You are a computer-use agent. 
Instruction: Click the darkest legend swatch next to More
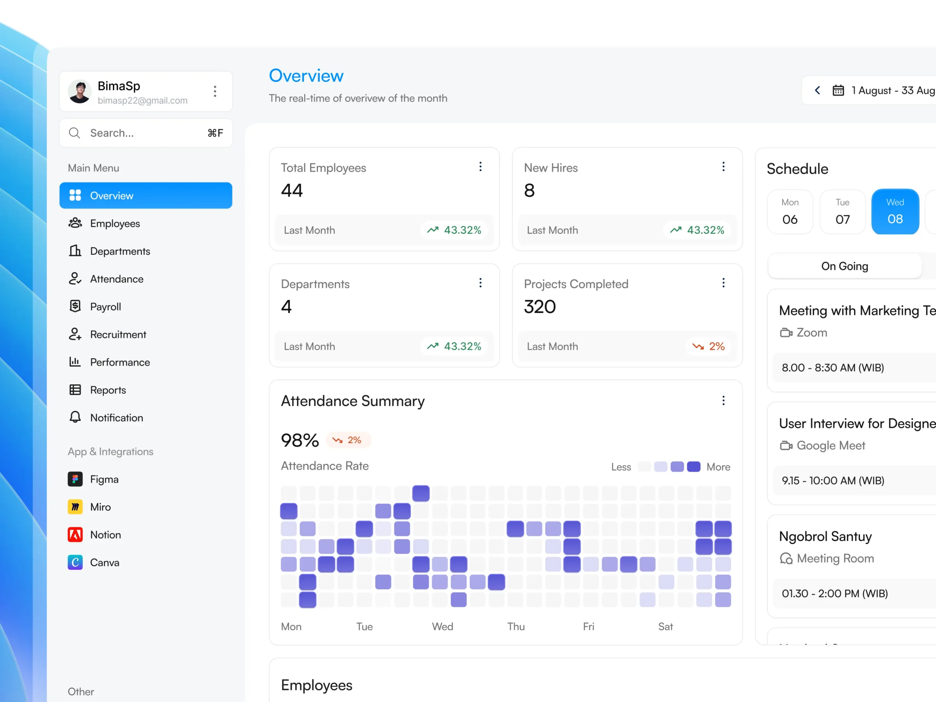tap(694, 467)
